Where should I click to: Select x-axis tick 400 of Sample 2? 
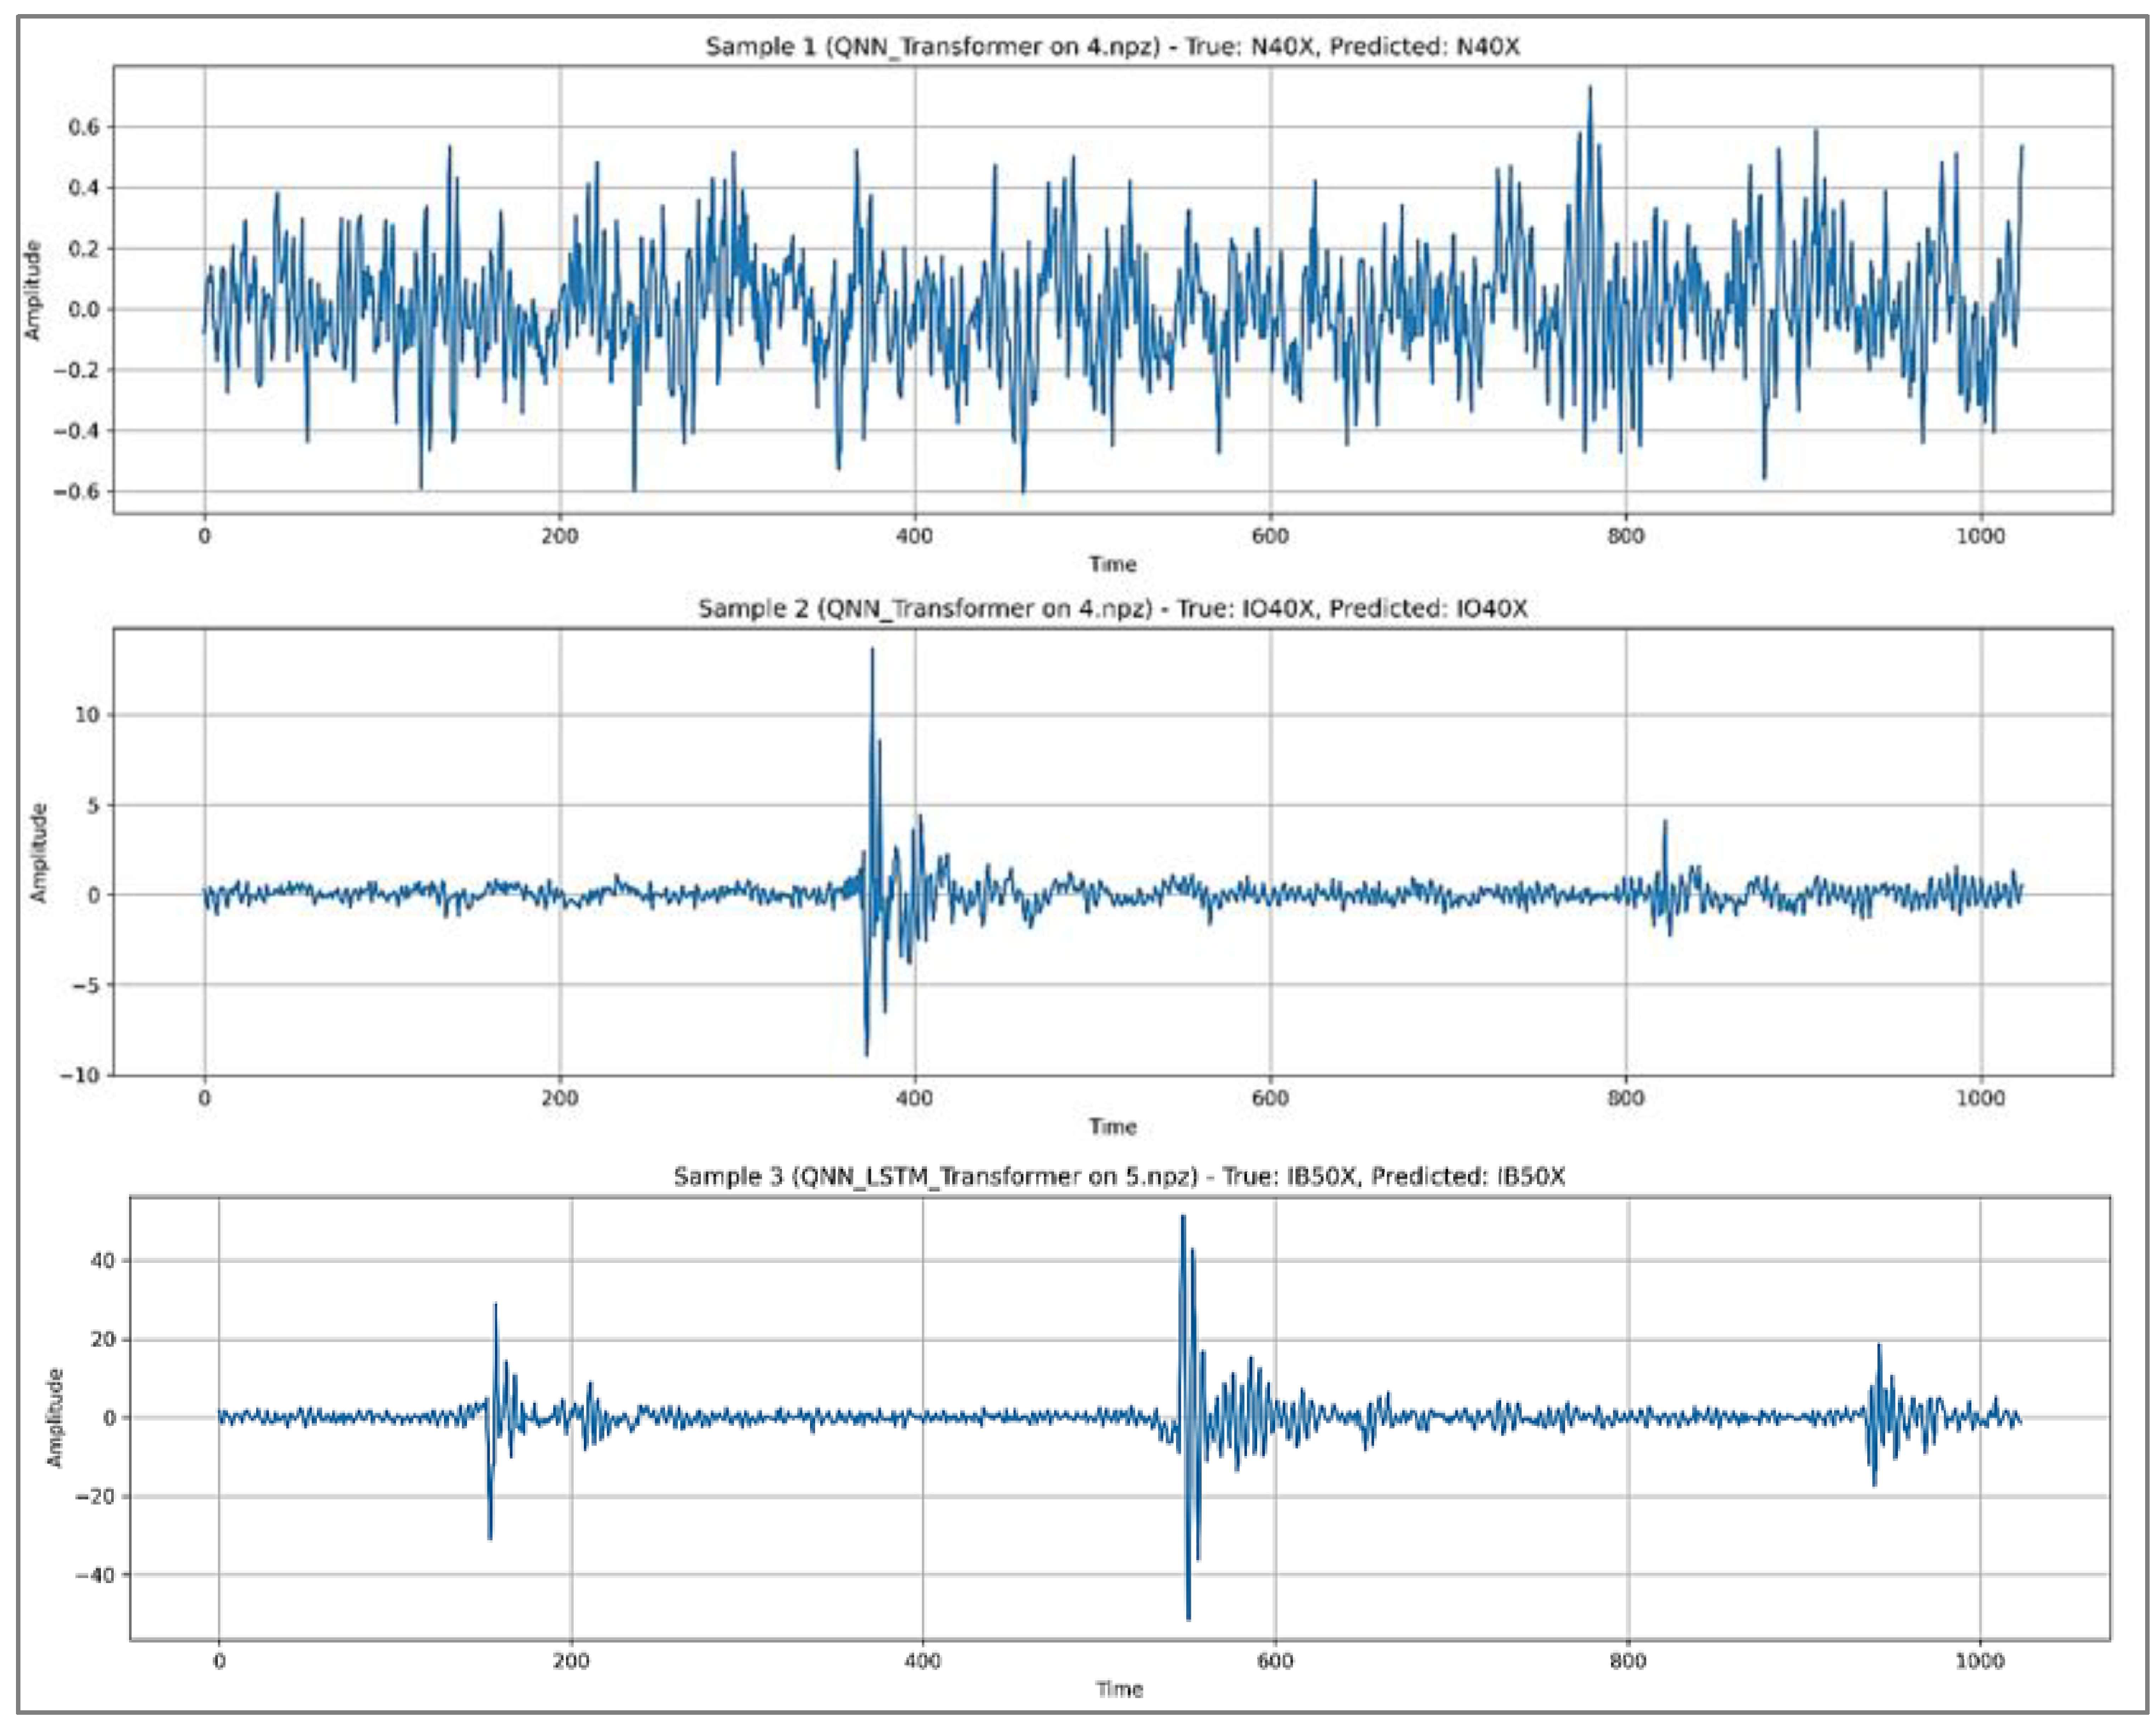(x=915, y=1099)
